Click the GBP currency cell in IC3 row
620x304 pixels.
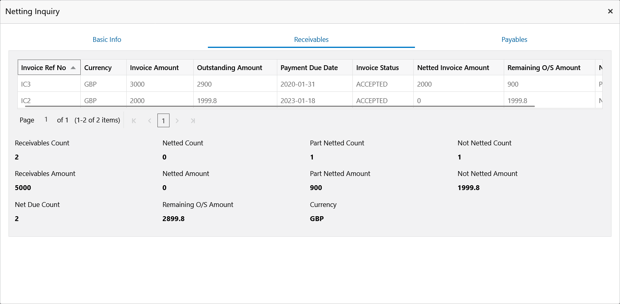click(103, 84)
